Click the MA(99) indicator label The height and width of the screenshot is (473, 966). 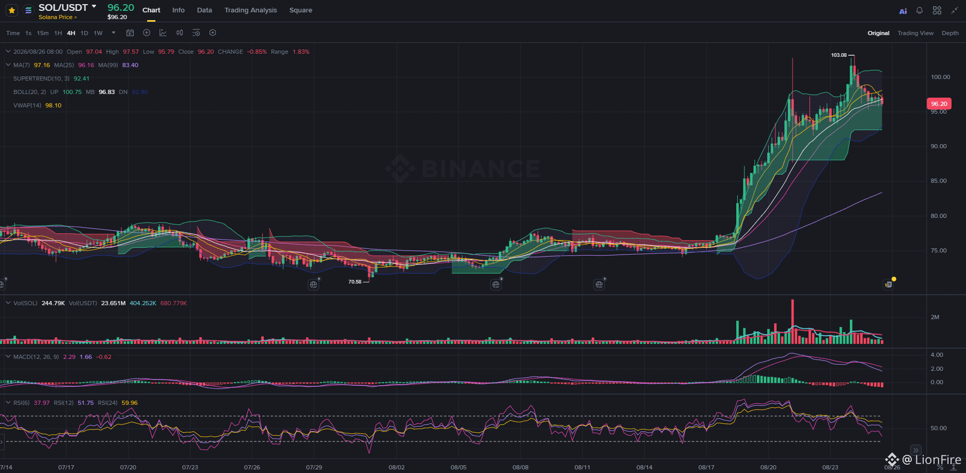[x=108, y=65]
